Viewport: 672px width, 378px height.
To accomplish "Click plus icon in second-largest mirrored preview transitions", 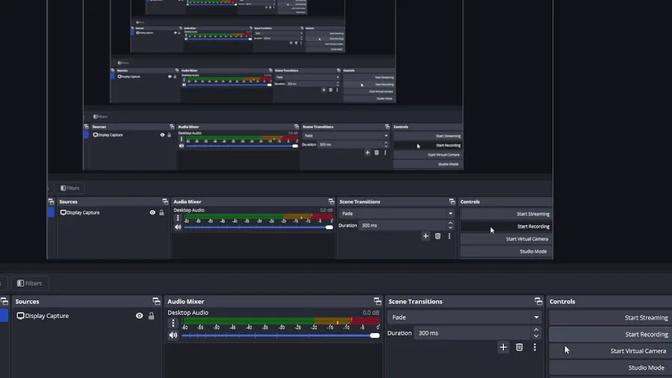I will click(x=367, y=152).
